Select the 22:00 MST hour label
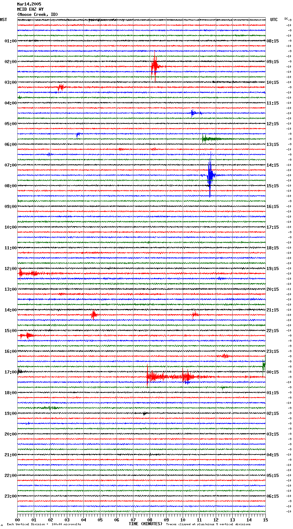 (x=11, y=476)
